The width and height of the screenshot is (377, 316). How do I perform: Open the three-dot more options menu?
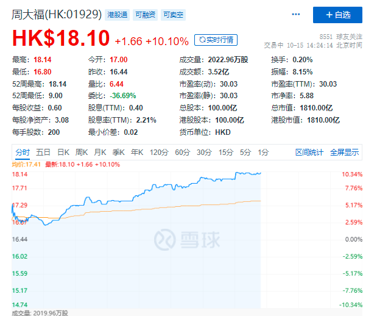(295, 15)
